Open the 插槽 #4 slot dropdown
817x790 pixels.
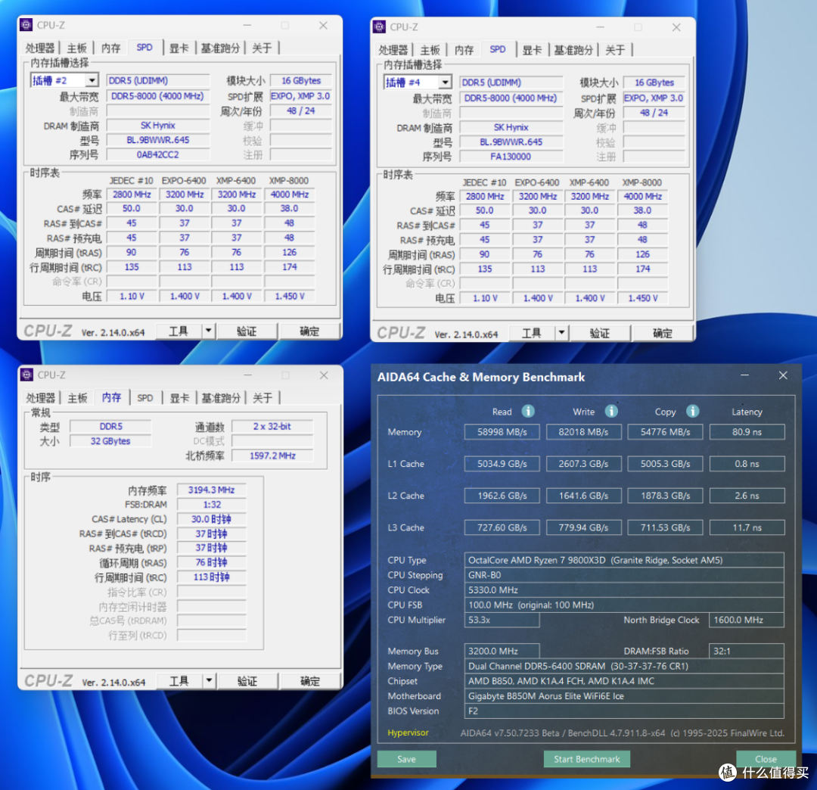click(445, 82)
